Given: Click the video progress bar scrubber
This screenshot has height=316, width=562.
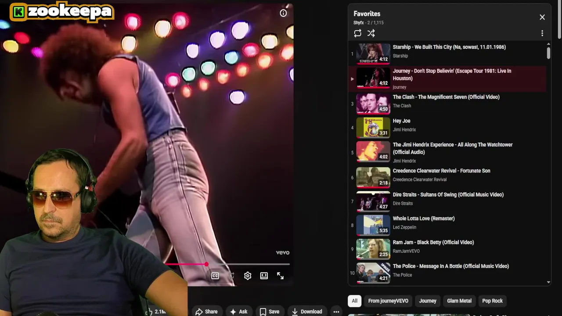Looking at the screenshot, I should click(206, 264).
